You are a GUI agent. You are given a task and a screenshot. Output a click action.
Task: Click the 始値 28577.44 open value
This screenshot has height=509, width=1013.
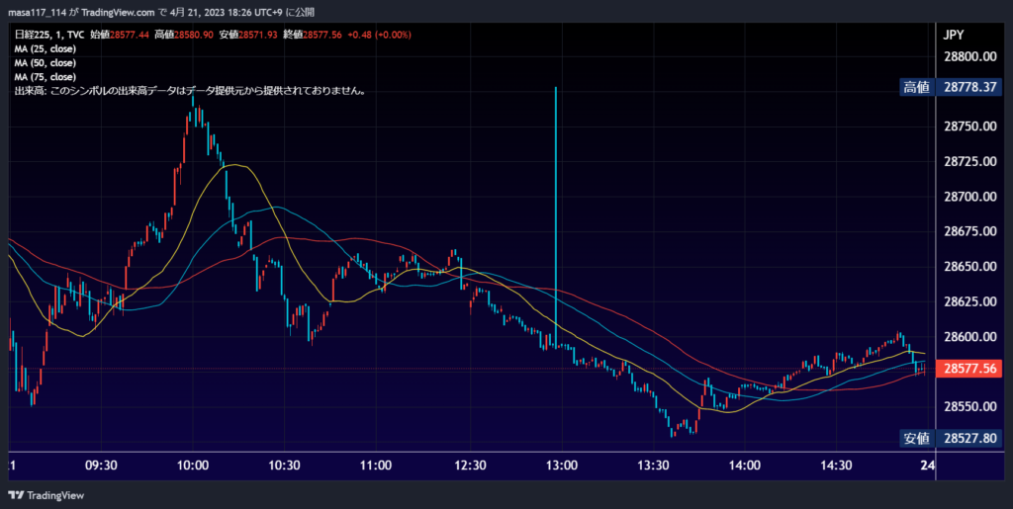[120, 35]
